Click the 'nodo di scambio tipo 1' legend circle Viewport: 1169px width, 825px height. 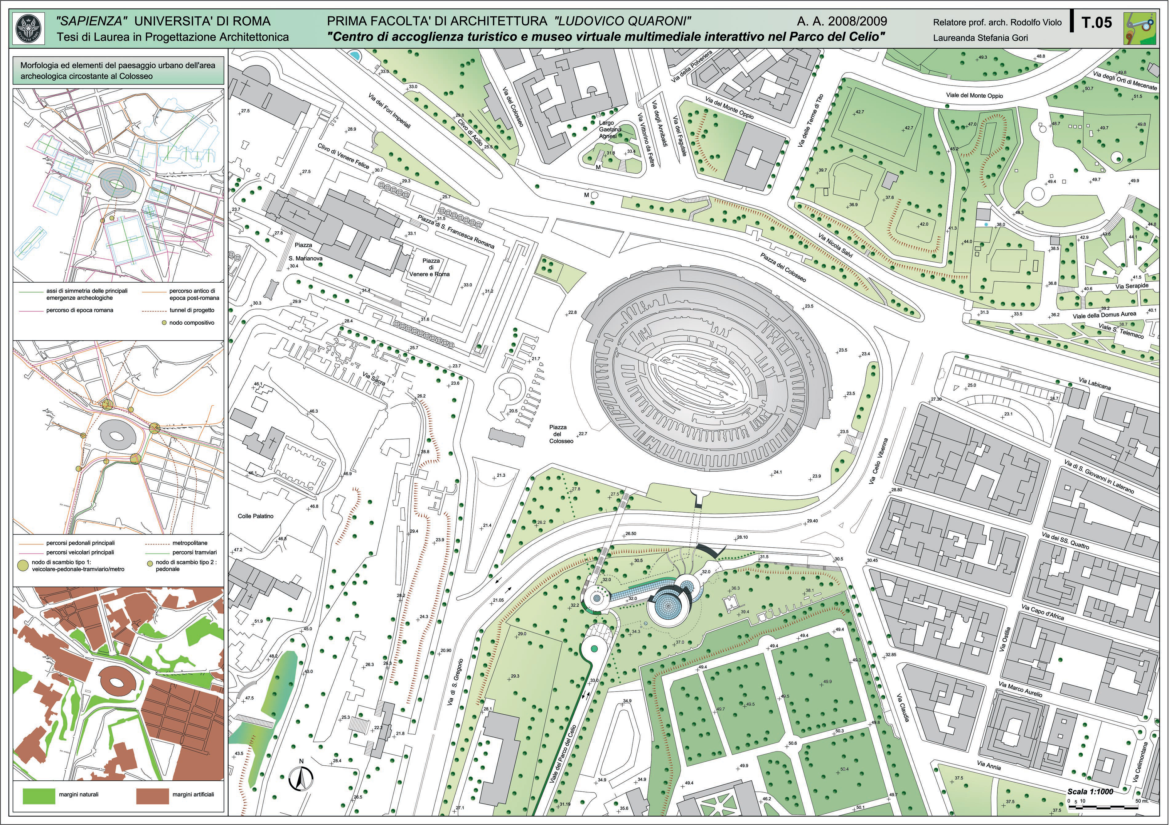23,565
